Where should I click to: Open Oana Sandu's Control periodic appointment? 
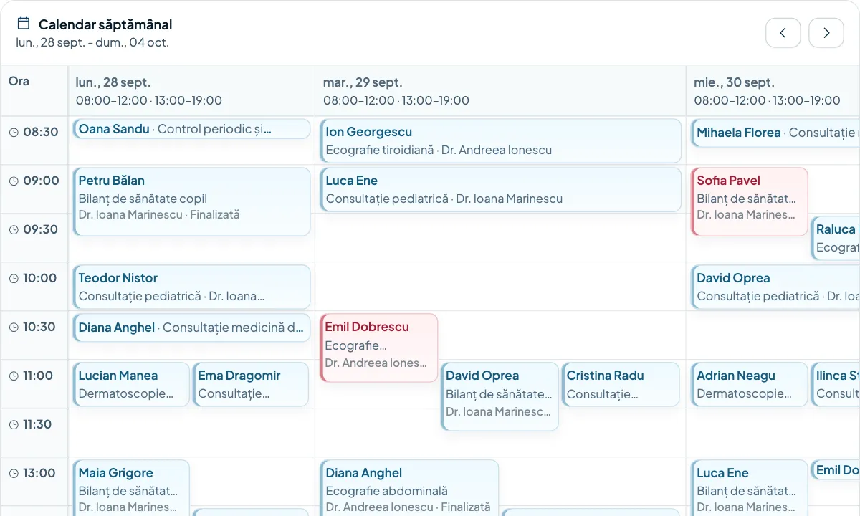pos(192,129)
